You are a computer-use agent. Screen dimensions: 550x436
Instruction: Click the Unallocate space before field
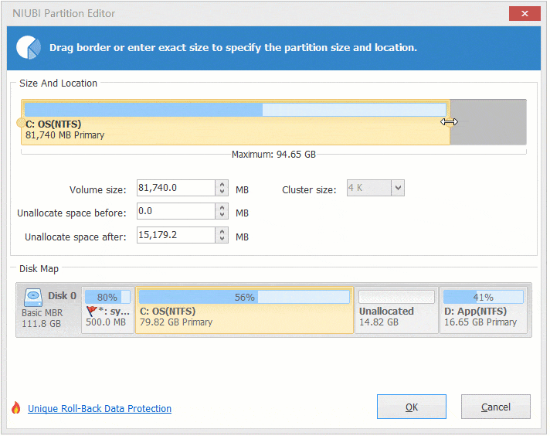(x=176, y=211)
